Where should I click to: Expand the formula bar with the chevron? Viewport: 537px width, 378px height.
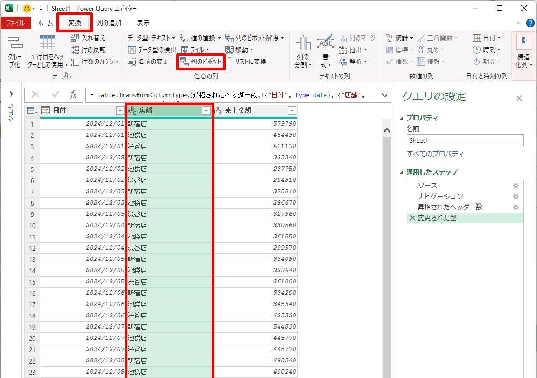384,95
